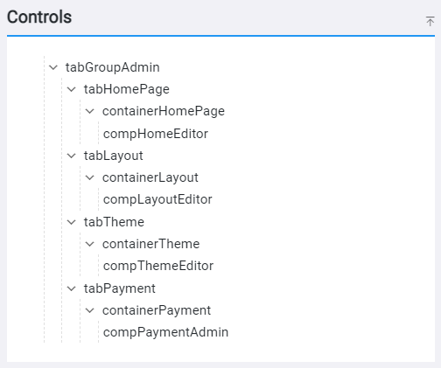Collapse the tabPayment chevron
Screen dimensions: 441x368
tap(72, 288)
